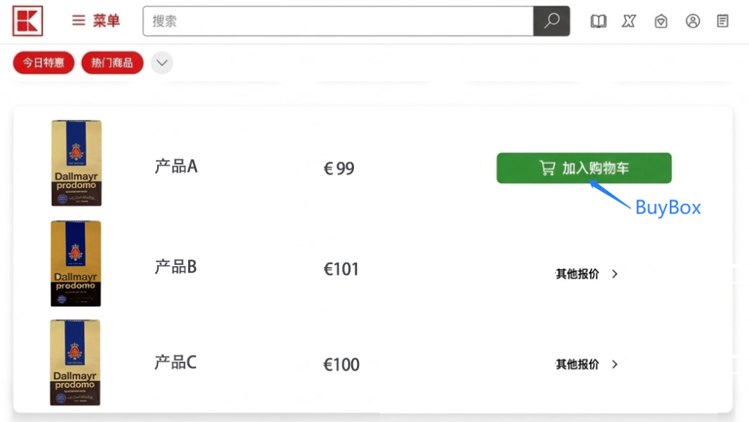Open the diamond badge icon

coord(660,21)
